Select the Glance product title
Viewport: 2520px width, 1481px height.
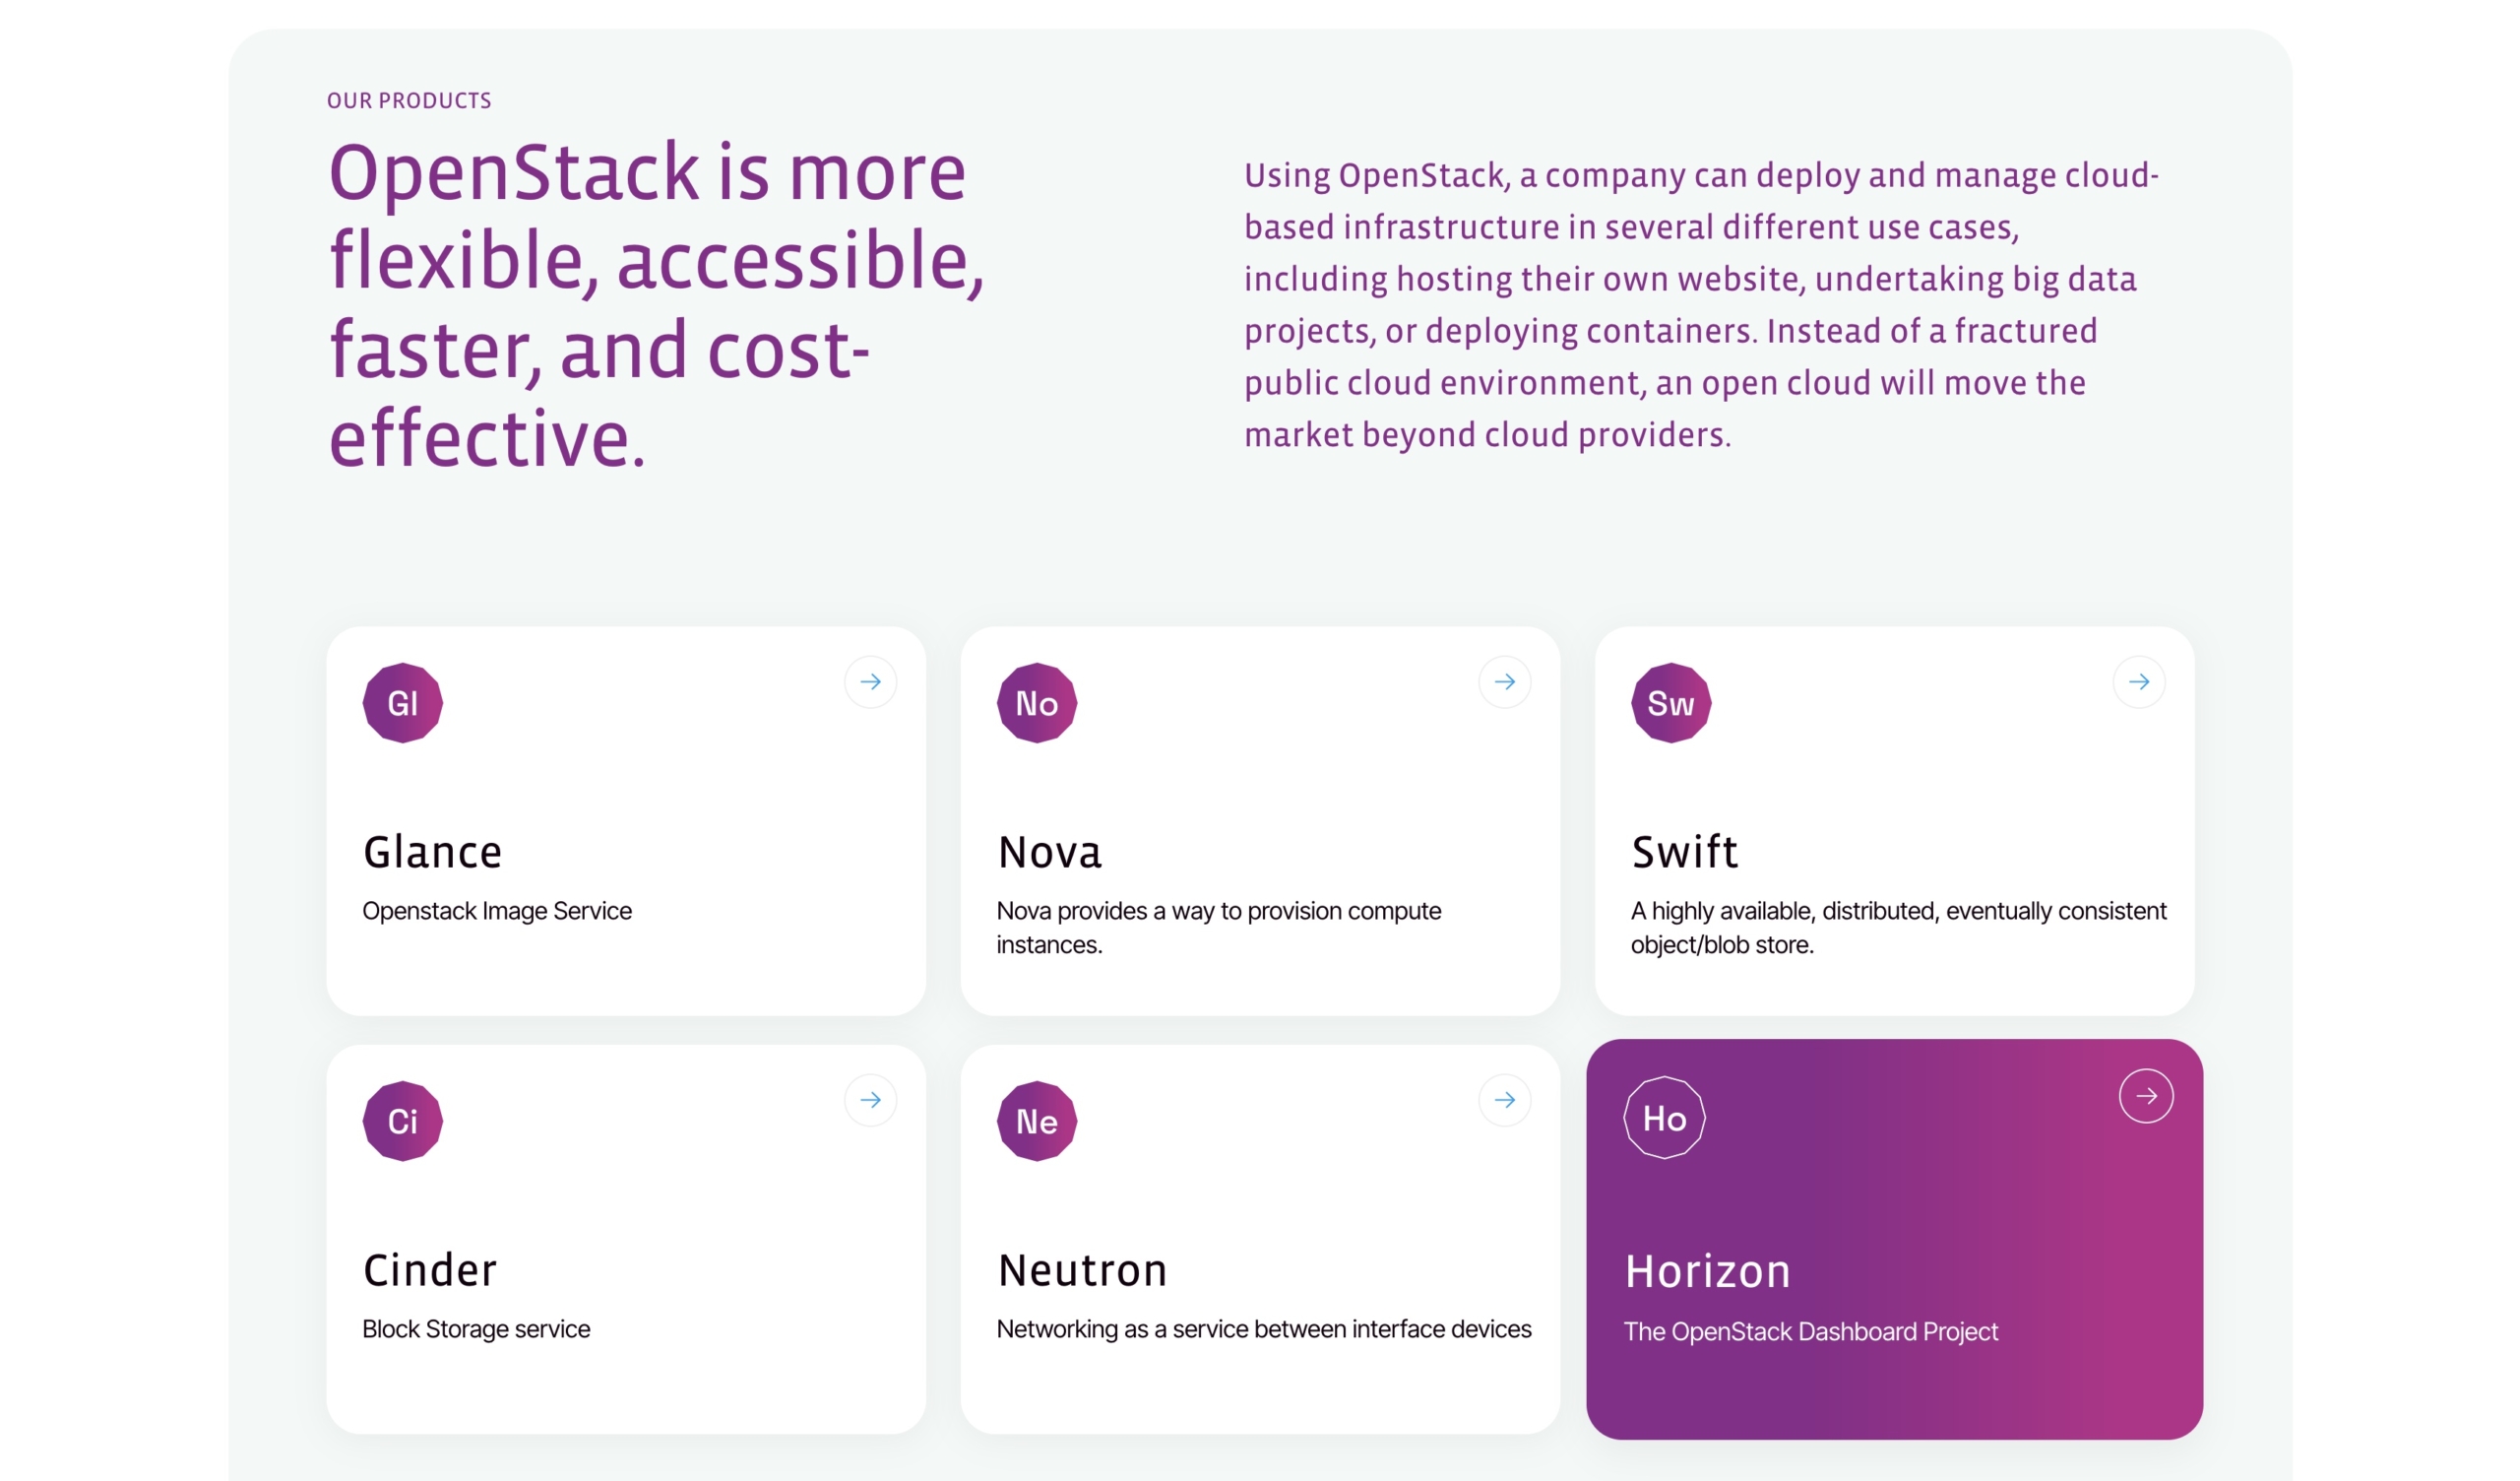click(x=432, y=852)
